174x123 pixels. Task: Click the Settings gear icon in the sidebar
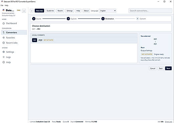(x=4, y=52)
